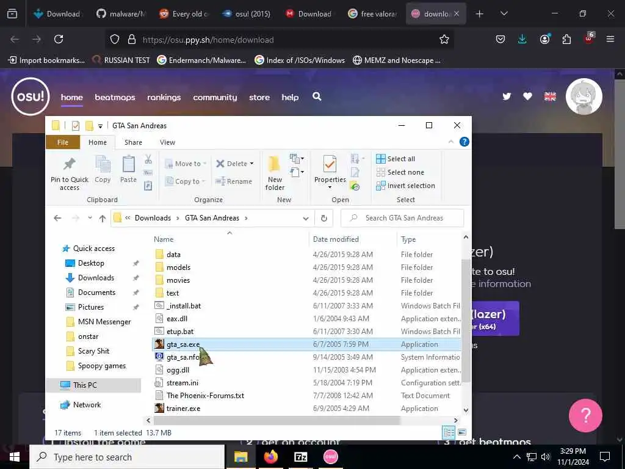625x469 pixels.
Task: Open the File ribbon tab
Action: click(63, 142)
